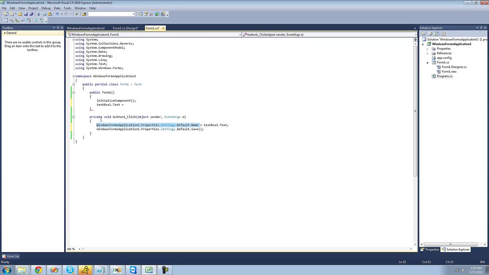Save Form1.cs with the floppy disk icon
The height and width of the screenshot is (275, 489).
click(x=26, y=14)
